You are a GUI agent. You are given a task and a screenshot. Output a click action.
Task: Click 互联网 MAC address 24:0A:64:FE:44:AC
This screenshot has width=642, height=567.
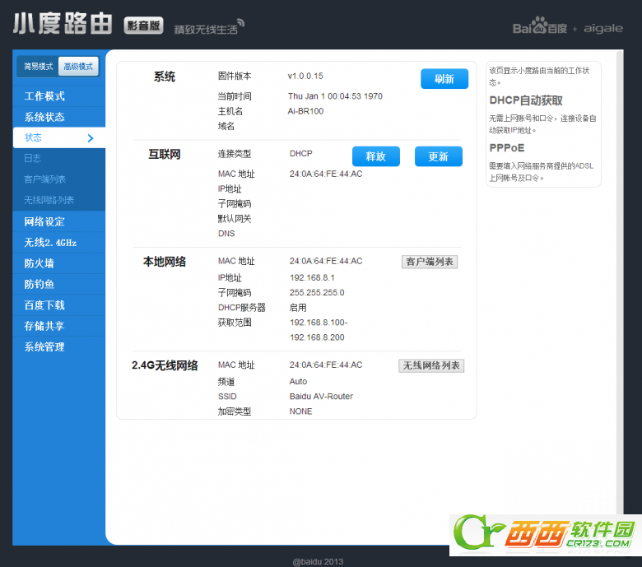(x=326, y=174)
